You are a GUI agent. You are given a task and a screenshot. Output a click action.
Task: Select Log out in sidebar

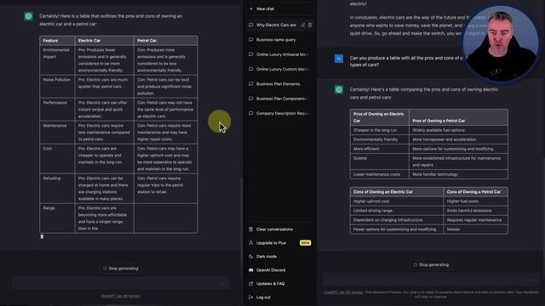pyautogui.click(x=280, y=297)
